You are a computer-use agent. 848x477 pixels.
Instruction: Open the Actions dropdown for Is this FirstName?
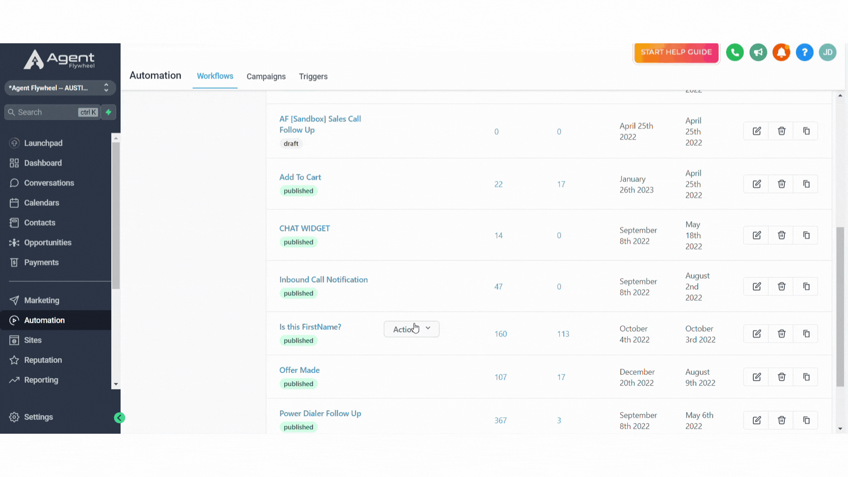pyautogui.click(x=411, y=329)
